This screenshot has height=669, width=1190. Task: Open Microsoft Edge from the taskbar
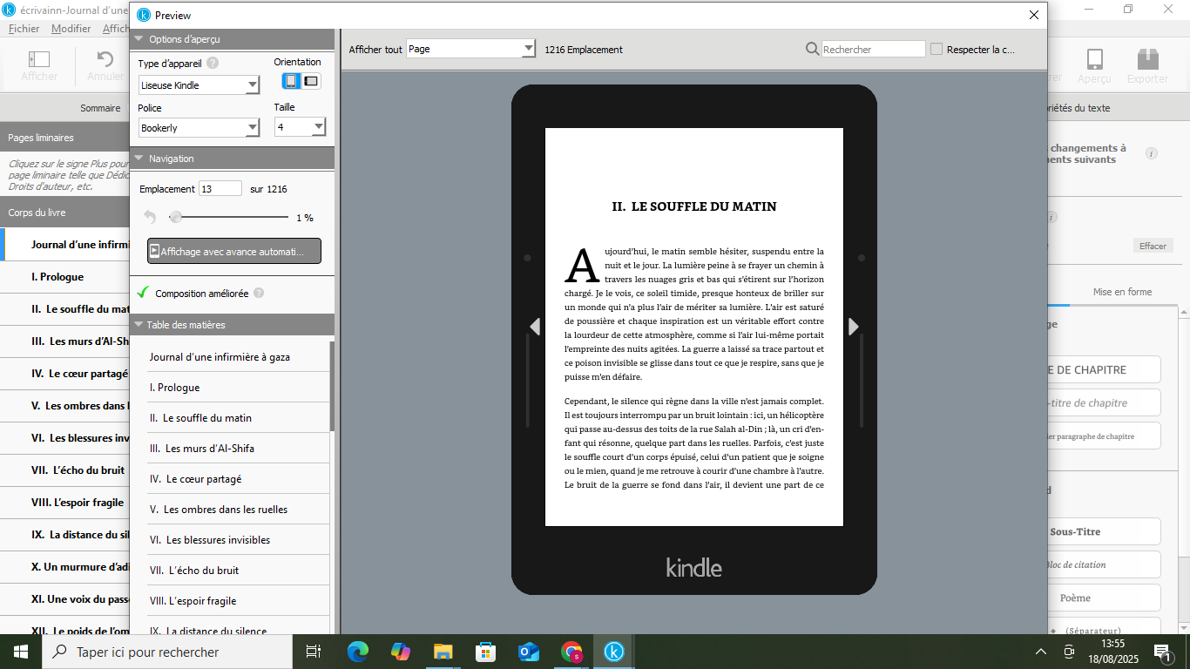pyautogui.click(x=358, y=652)
